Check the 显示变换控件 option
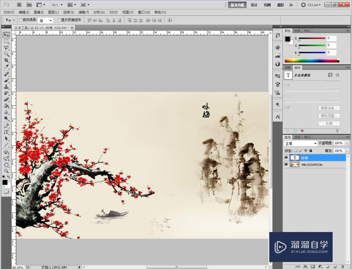 click(x=59, y=20)
